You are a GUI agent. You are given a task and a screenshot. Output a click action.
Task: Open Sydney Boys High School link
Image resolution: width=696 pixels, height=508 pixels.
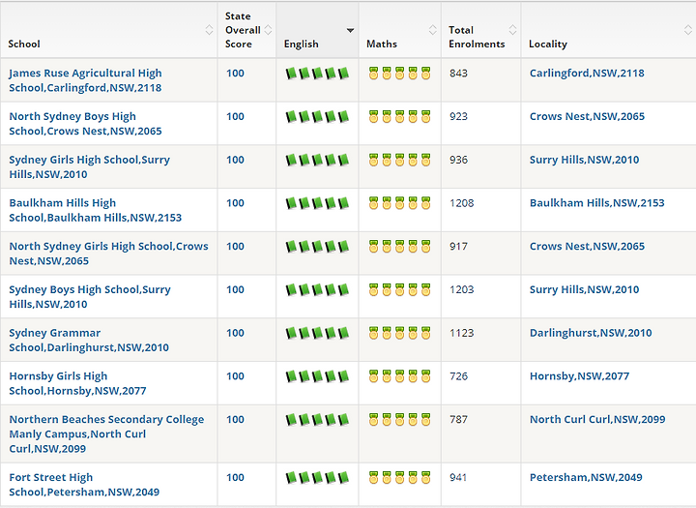tap(90, 296)
